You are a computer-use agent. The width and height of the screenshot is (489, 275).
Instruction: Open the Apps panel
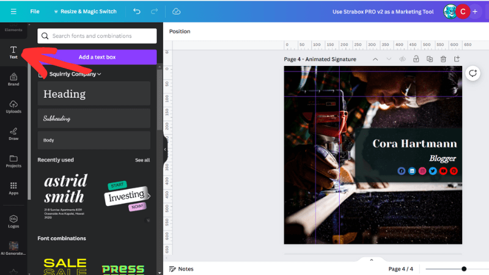(x=13, y=188)
